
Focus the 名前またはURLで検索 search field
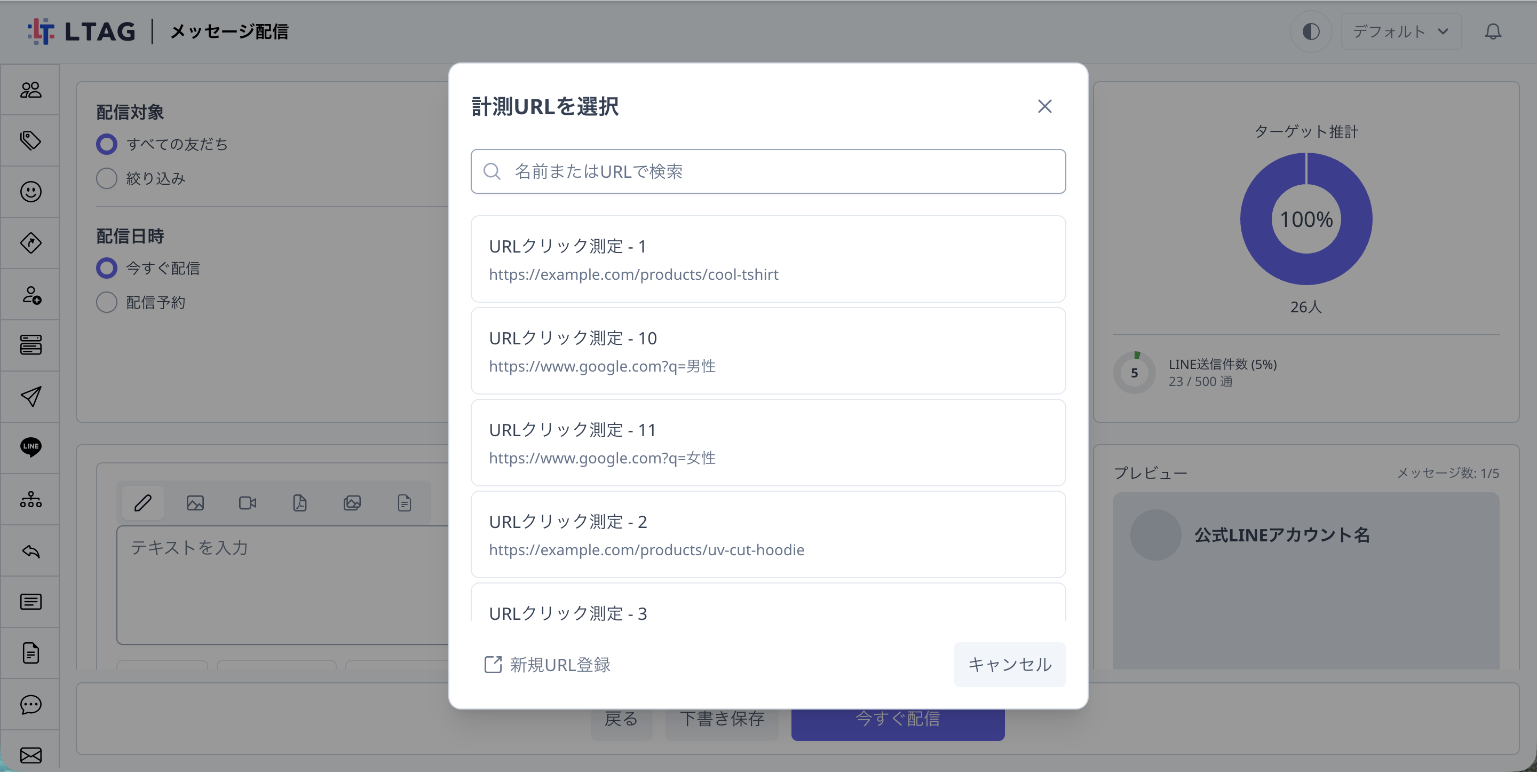click(x=768, y=171)
